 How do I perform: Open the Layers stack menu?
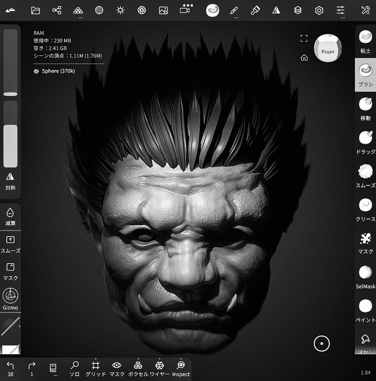(x=298, y=10)
